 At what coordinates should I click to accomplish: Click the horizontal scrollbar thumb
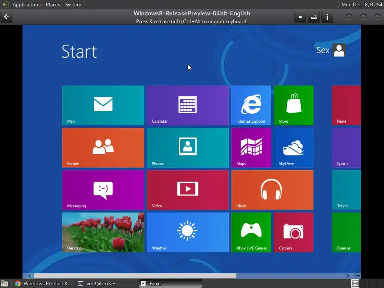[x=135, y=276]
